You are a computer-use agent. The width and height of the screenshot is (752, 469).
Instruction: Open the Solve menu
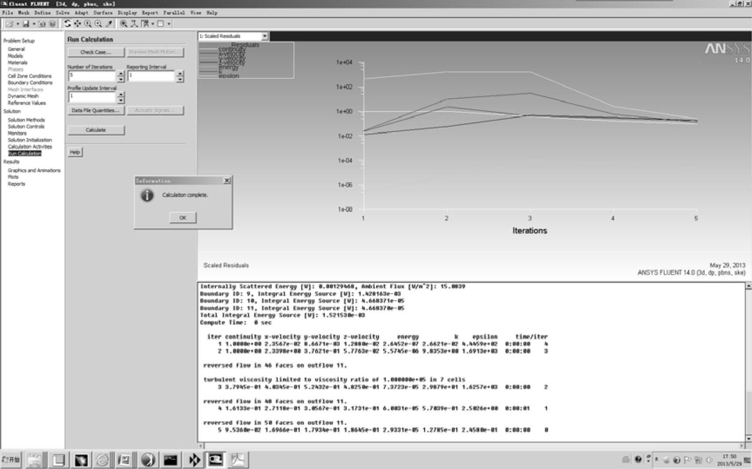(x=63, y=13)
